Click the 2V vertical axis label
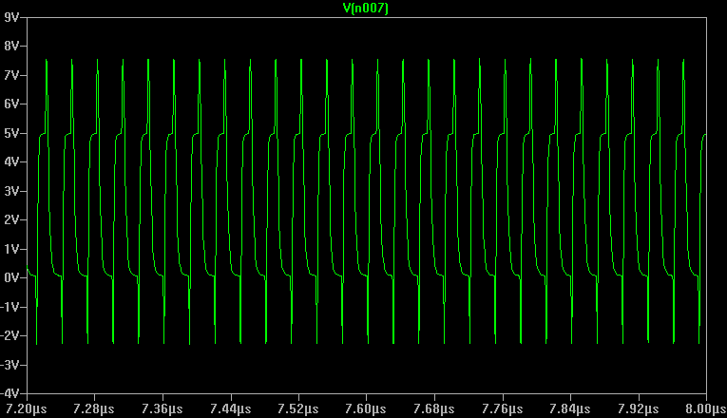Image resolution: width=727 pixels, height=418 pixels. [11, 219]
